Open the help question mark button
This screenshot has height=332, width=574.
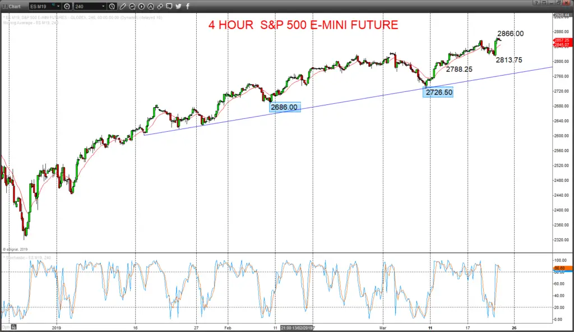[x=536, y=3]
